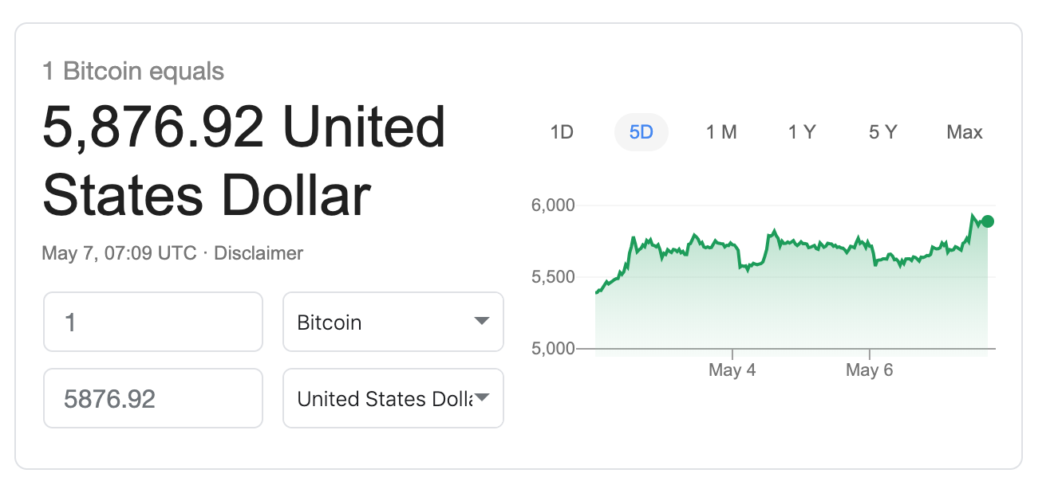Screen dimensions: 1058x481
Task: Switch chart to 1 Y view
Action: tap(802, 132)
